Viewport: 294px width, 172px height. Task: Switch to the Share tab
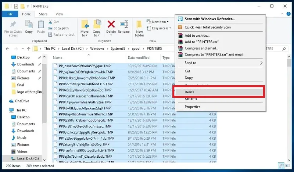[43, 14]
